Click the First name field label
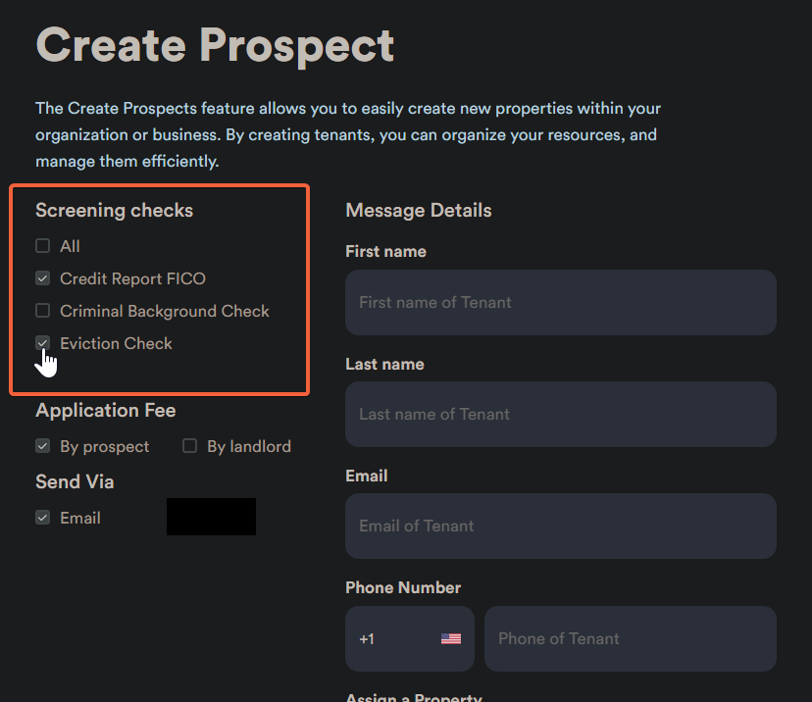This screenshot has height=702, width=812. (x=385, y=252)
